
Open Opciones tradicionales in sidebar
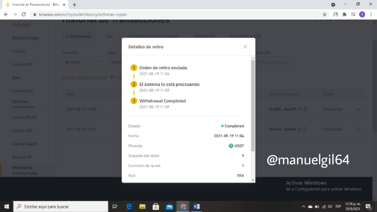[x=23, y=104]
